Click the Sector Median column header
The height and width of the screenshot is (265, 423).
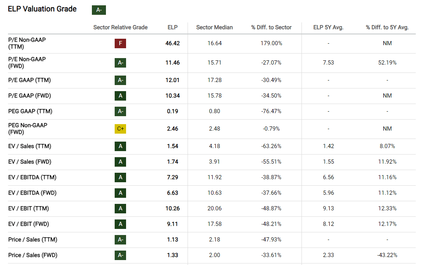pyautogui.click(x=215, y=27)
